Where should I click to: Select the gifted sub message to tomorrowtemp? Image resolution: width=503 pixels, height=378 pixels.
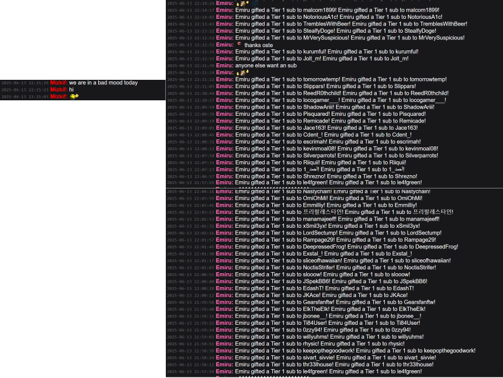341,79
